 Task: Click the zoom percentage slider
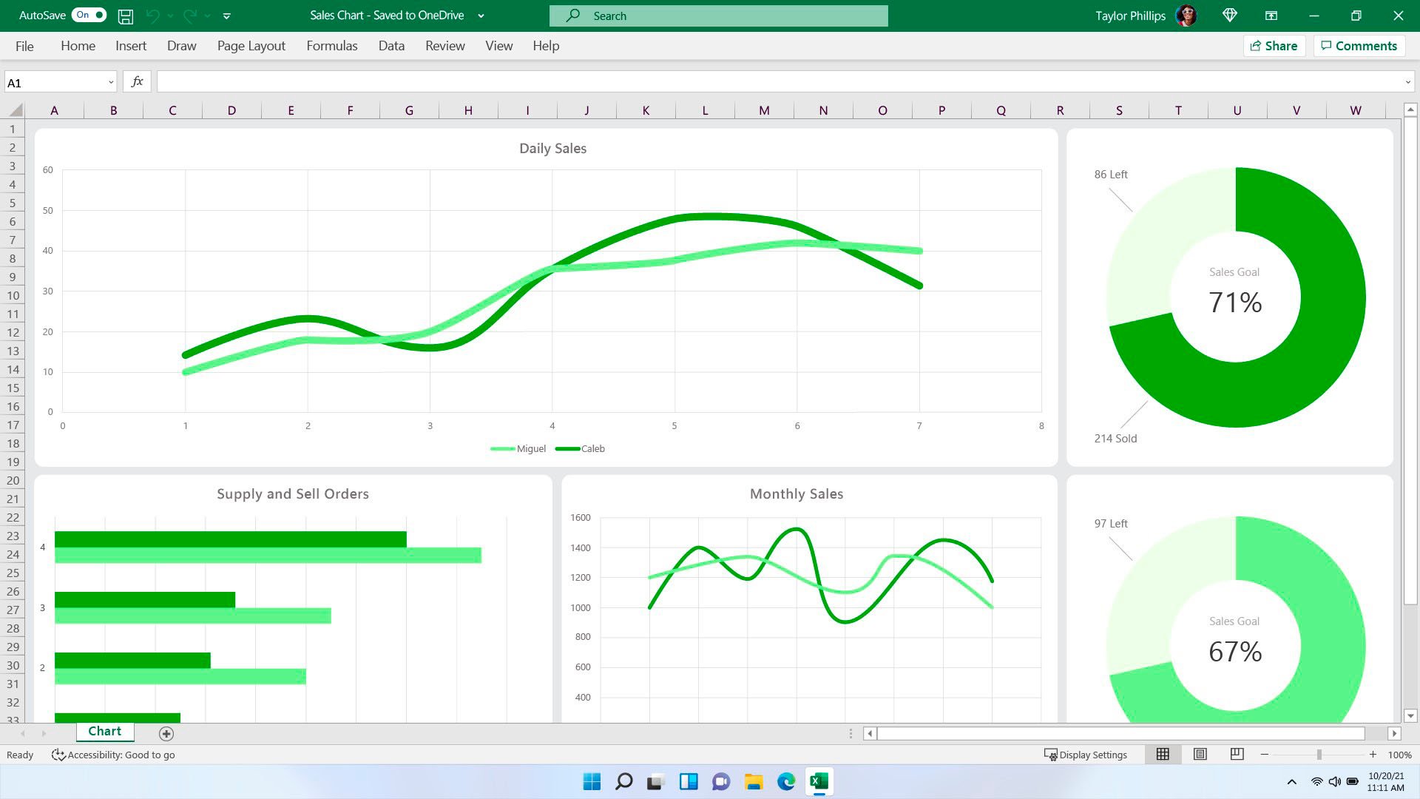(1318, 754)
